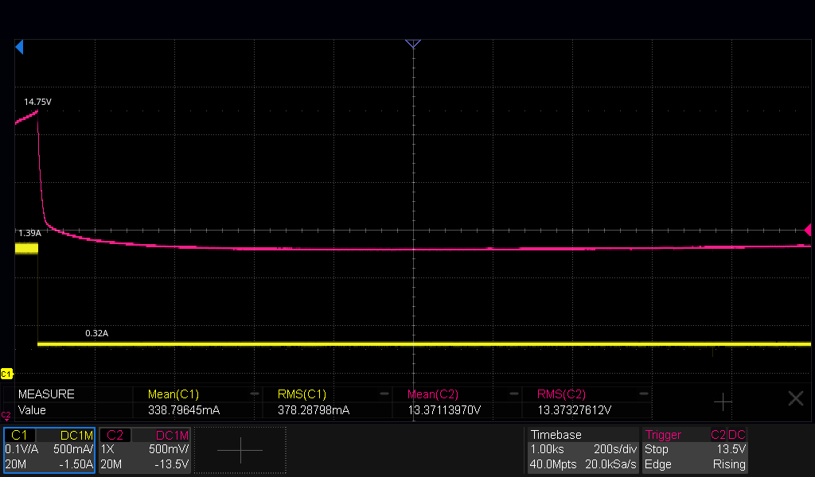This screenshot has width=815, height=477.
Task: Click the 13.5V trigger level value
Action: coord(731,449)
